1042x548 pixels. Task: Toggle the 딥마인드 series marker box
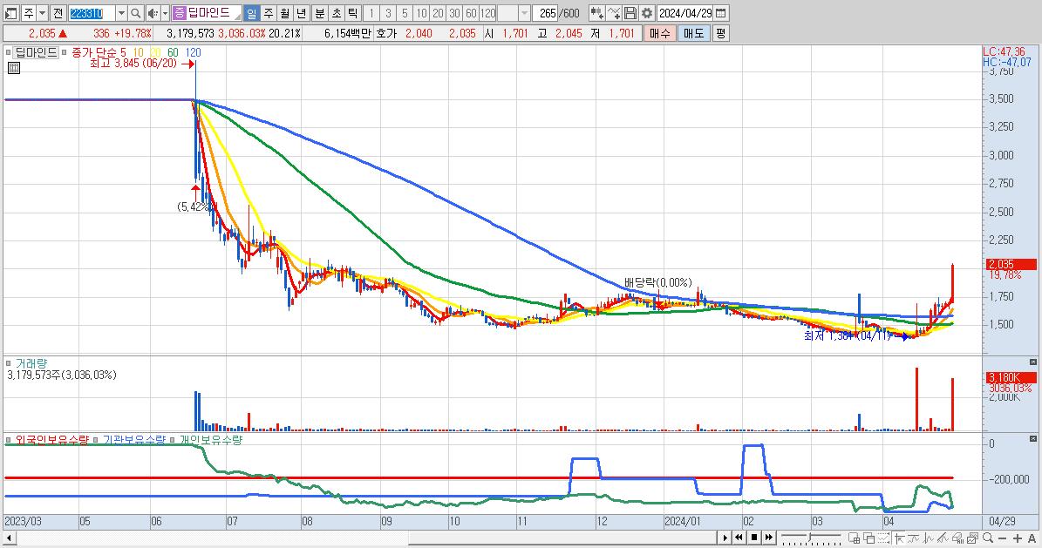(x=8, y=51)
